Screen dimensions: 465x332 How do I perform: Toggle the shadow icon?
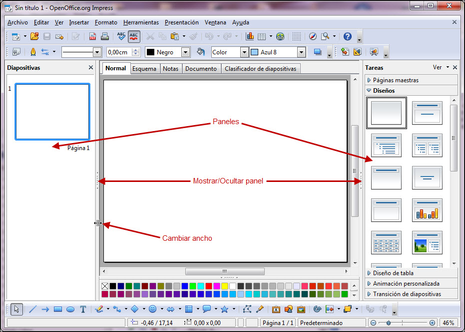318,52
